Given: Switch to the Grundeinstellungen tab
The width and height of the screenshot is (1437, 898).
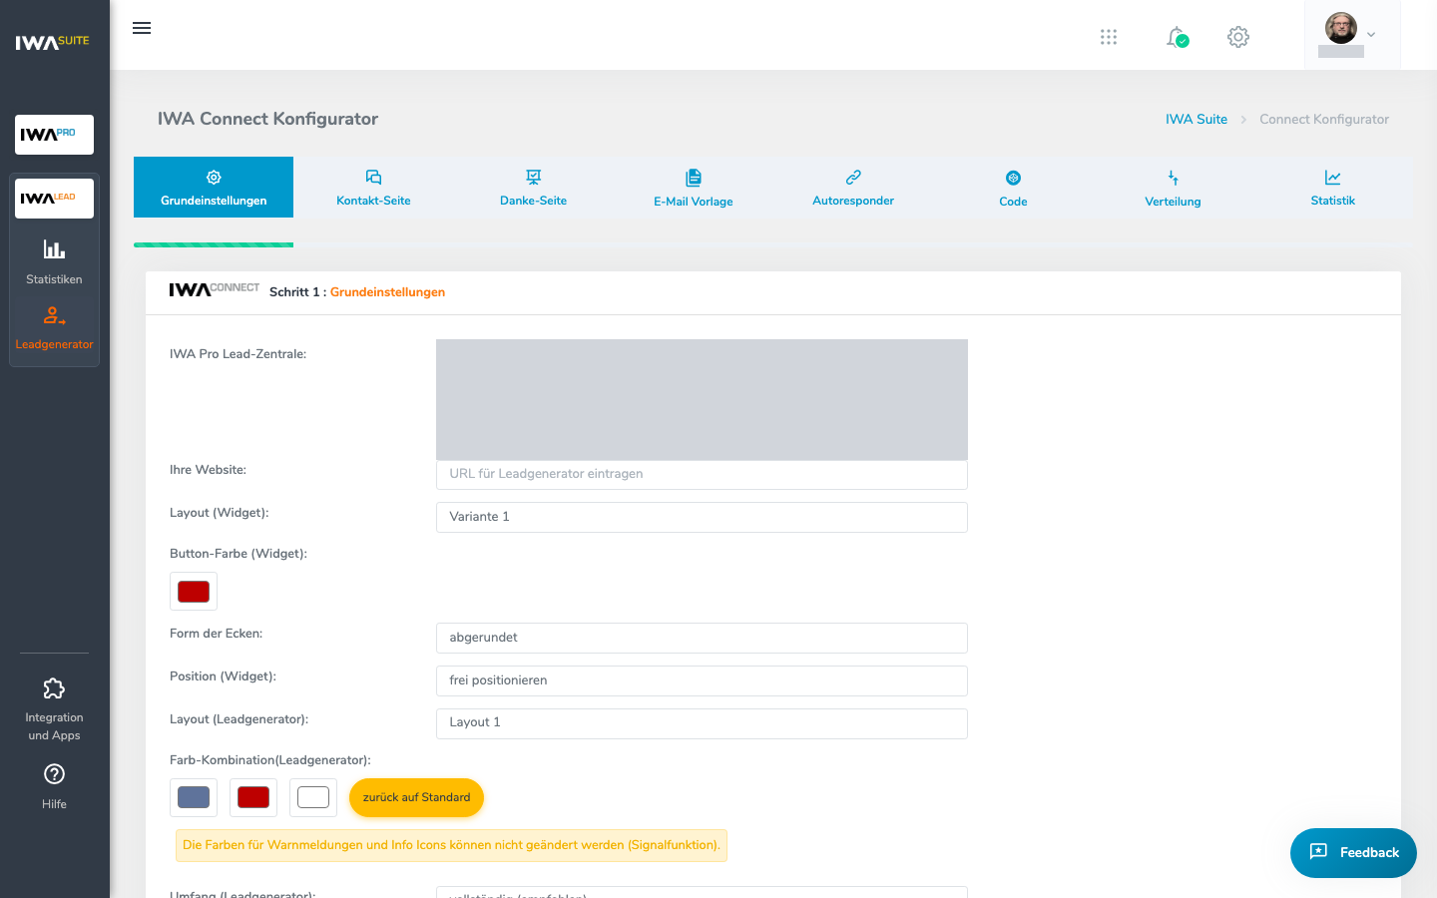Looking at the screenshot, I should coord(214,188).
